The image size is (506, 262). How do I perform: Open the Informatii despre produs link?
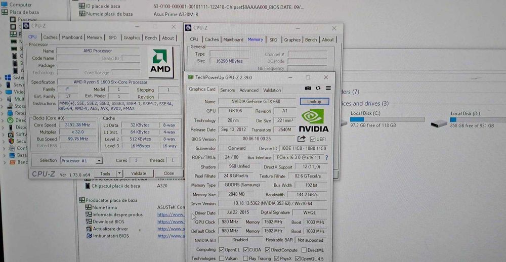171,214
